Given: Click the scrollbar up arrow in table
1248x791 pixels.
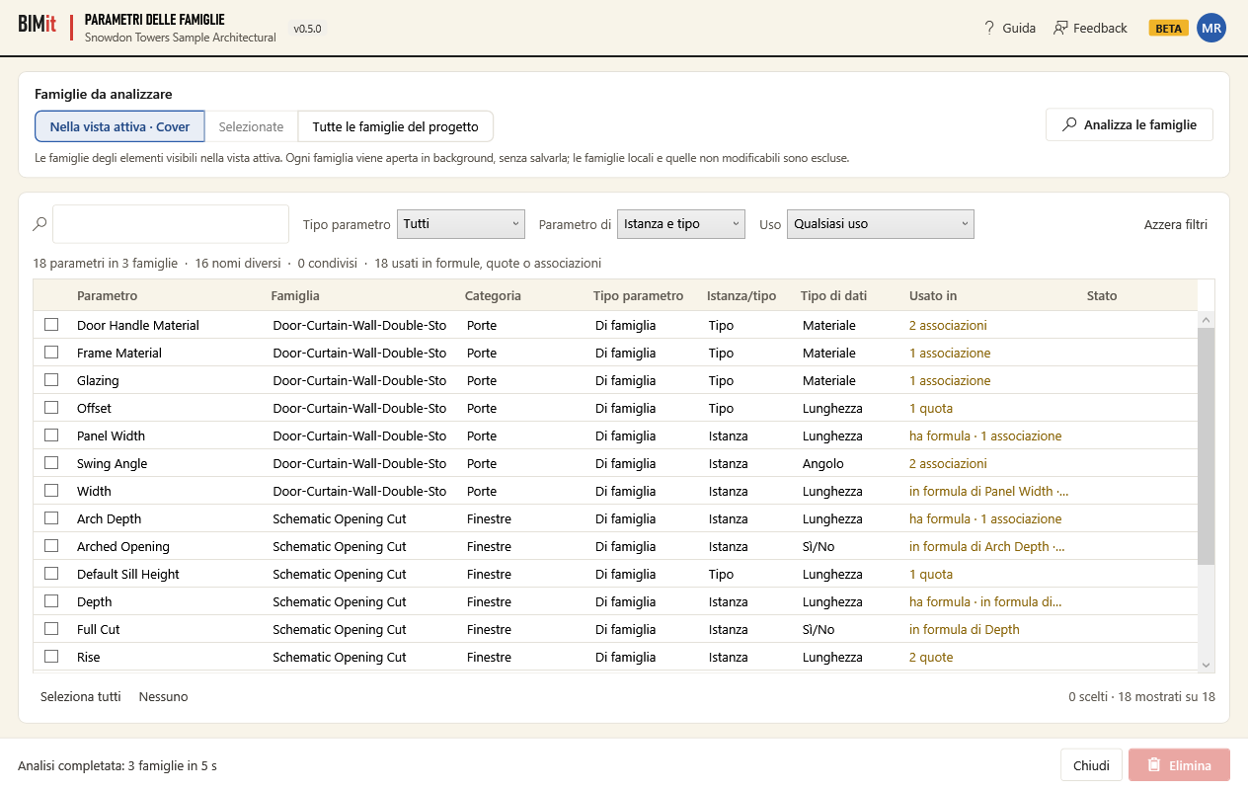Looking at the screenshot, I should [1206, 320].
